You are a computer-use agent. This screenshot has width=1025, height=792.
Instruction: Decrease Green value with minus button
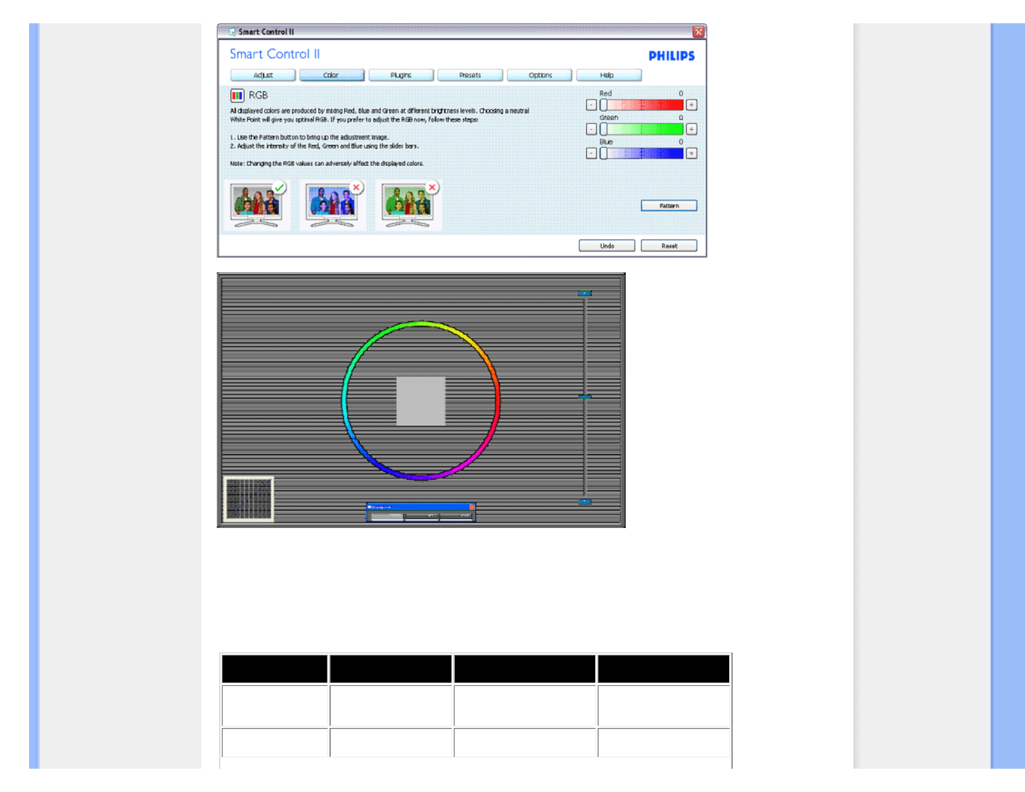coord(591,129)
